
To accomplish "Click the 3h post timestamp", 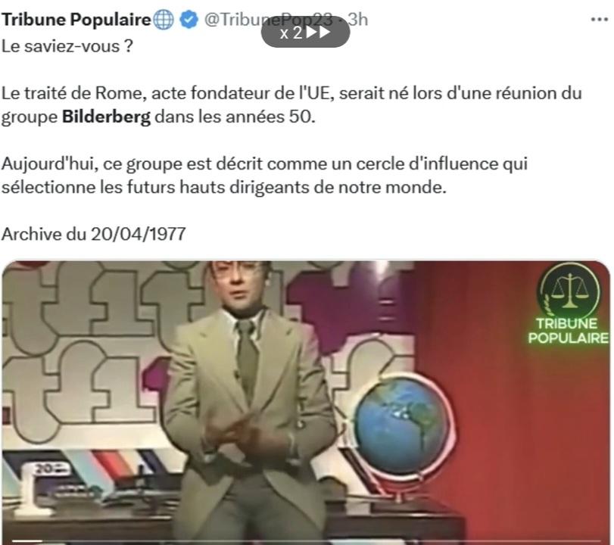I will coord(358,20).
